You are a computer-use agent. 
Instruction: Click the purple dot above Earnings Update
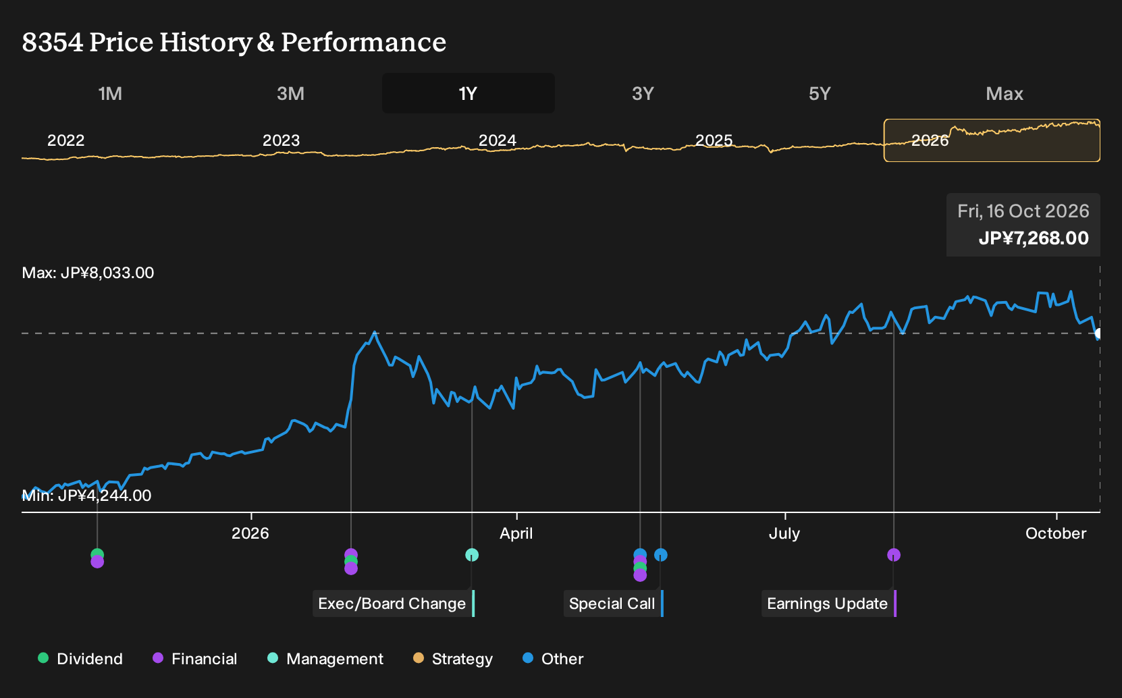tap(894, 555)
